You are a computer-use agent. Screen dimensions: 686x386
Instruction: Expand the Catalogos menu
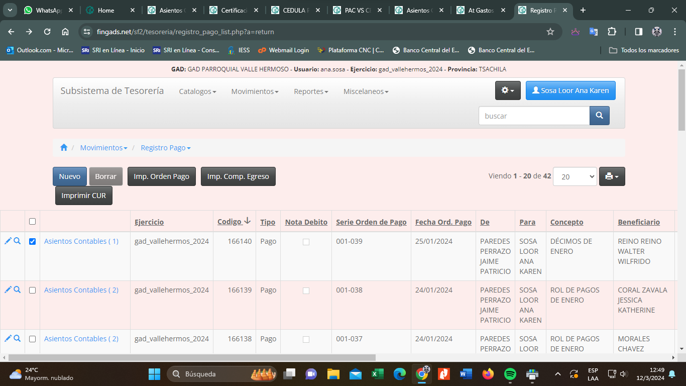197,91
